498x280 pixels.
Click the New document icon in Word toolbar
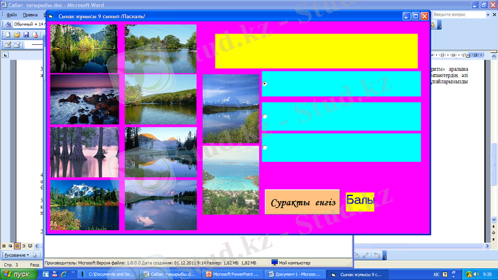(7, 35)
